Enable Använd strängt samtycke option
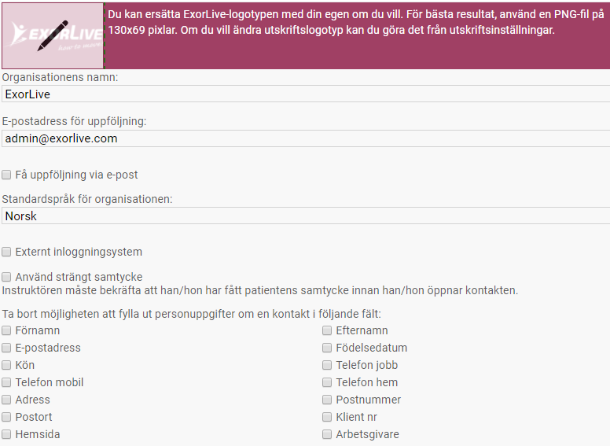 coord(7,278)
